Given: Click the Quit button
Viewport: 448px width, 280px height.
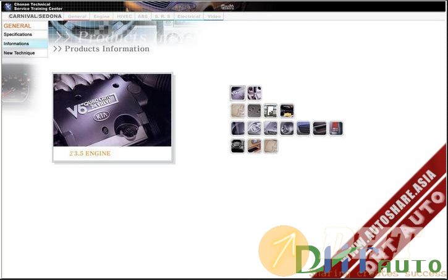Looking at the screenshot, I should pyautogui.click(x=227, y=7).
